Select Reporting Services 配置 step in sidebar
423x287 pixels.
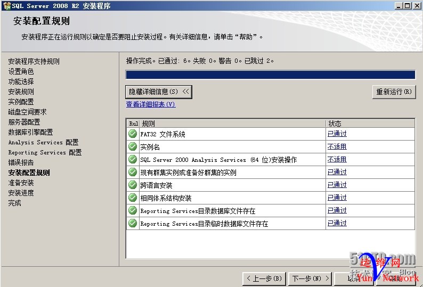pos(45,152)
